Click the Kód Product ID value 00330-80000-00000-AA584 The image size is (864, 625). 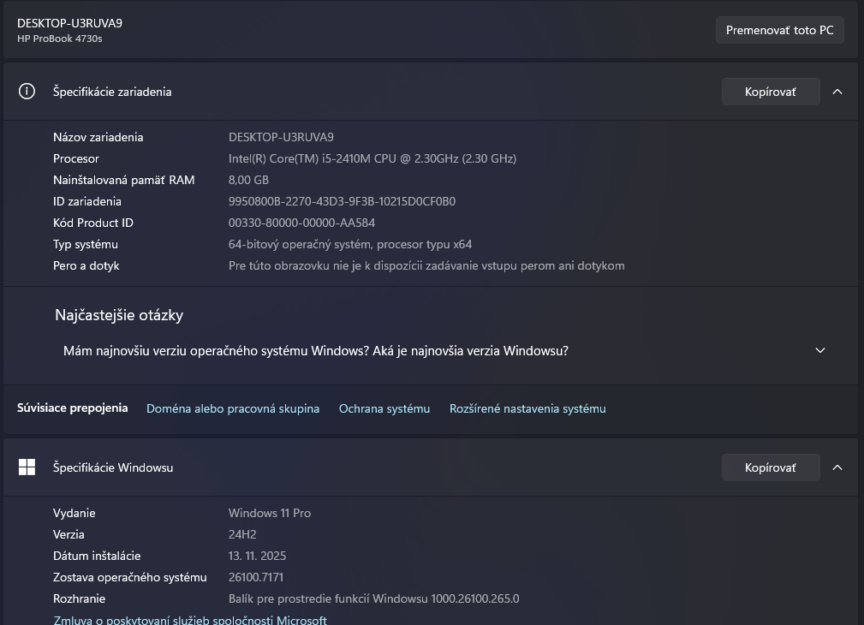point(301,223)
